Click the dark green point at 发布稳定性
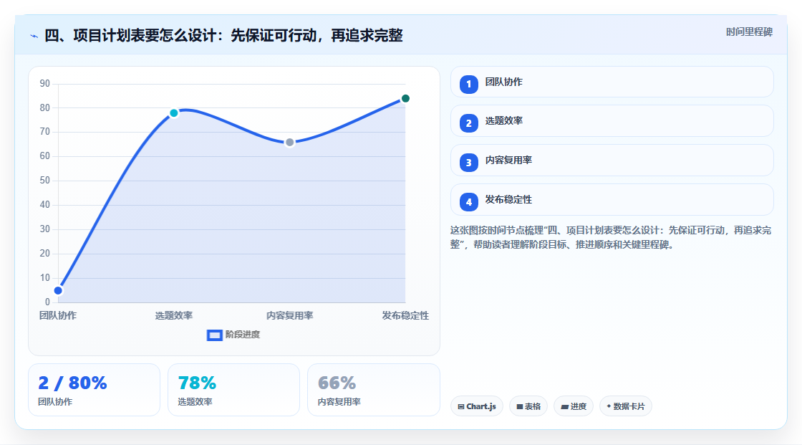Screen dimensions: 802x445 (x=405, y=98)
